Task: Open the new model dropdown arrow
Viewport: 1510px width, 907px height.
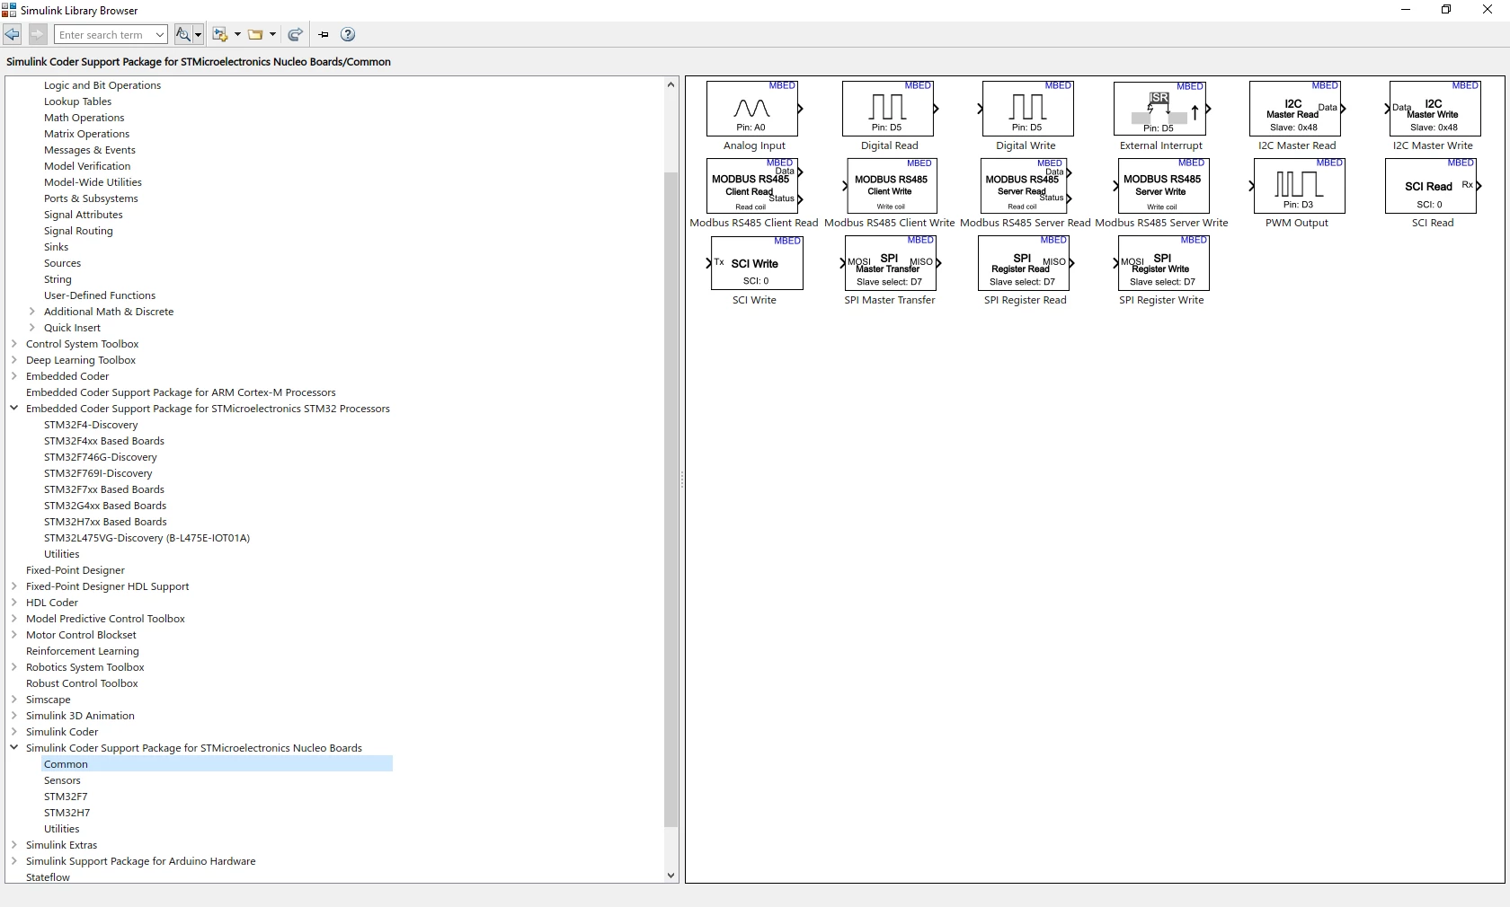Action: [x=237, y=34]
